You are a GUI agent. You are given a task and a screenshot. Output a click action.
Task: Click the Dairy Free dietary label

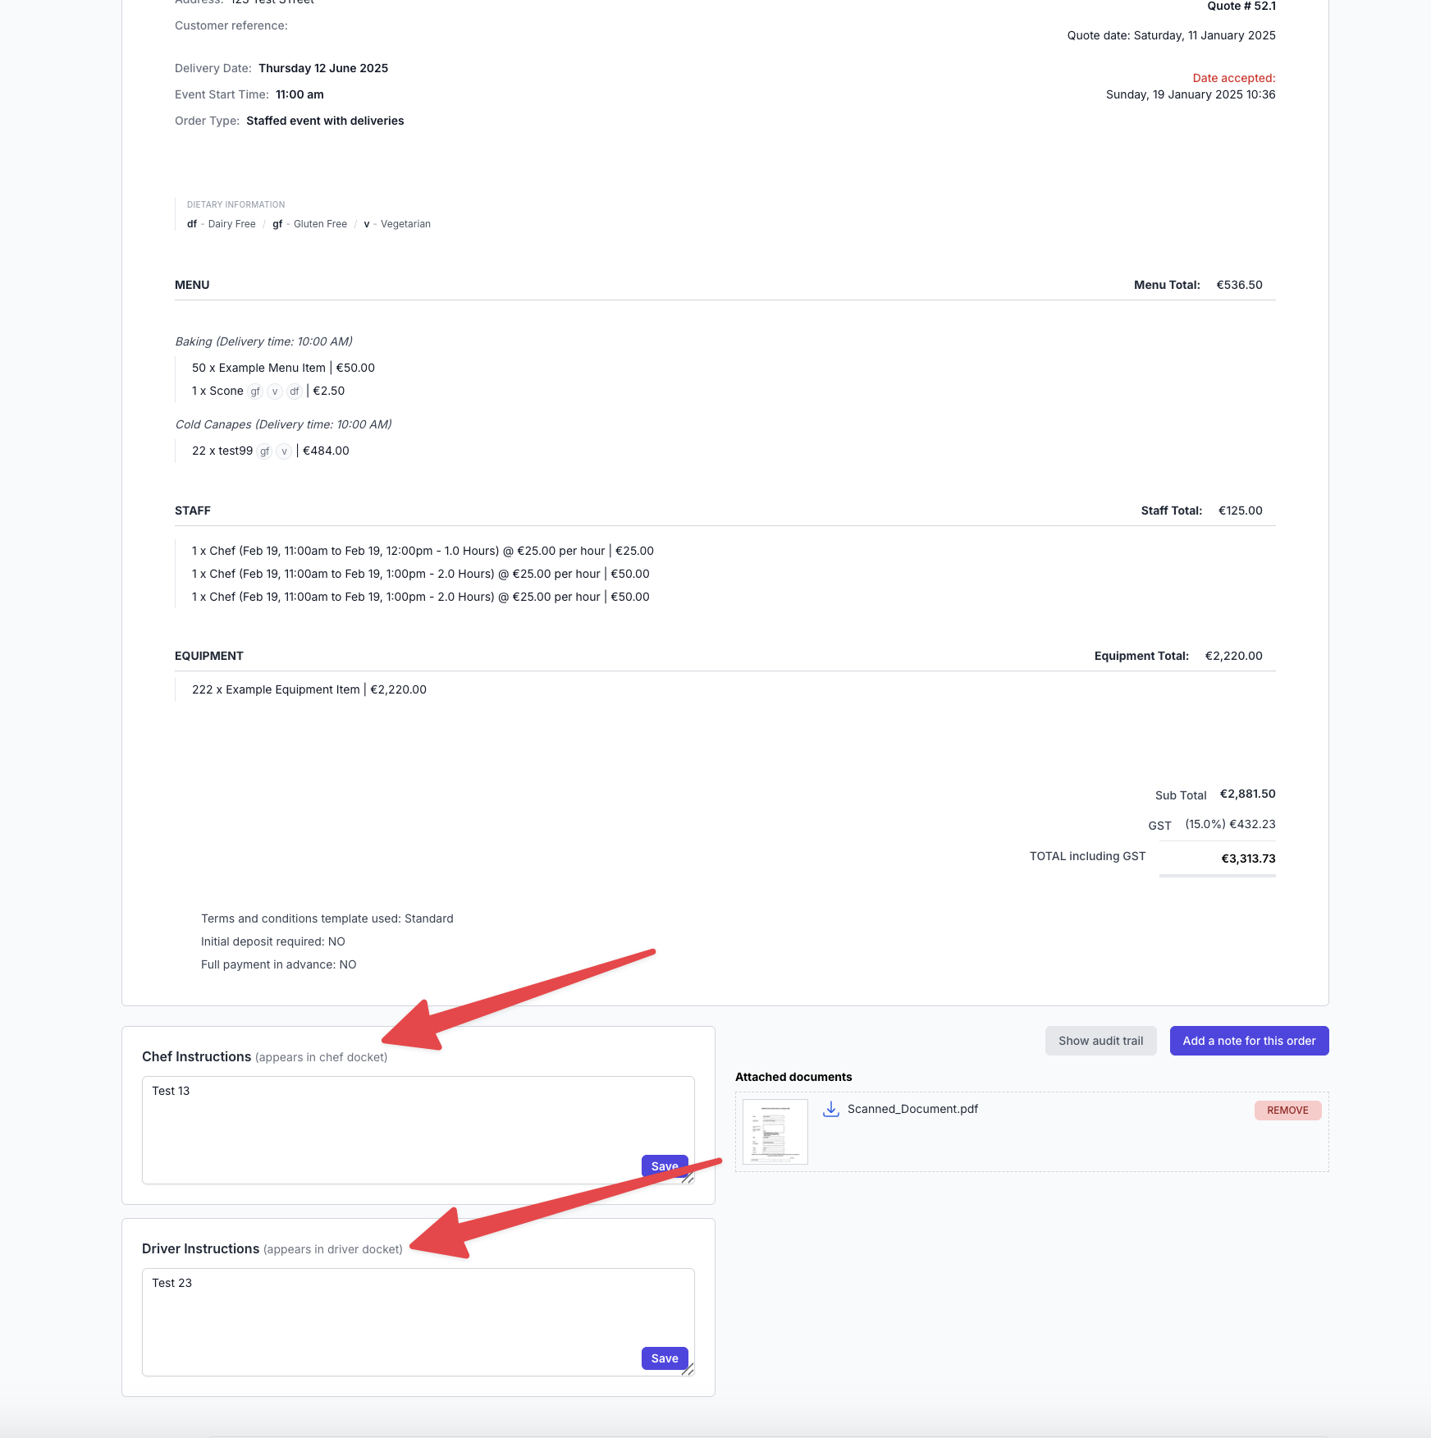click(231, 223)
